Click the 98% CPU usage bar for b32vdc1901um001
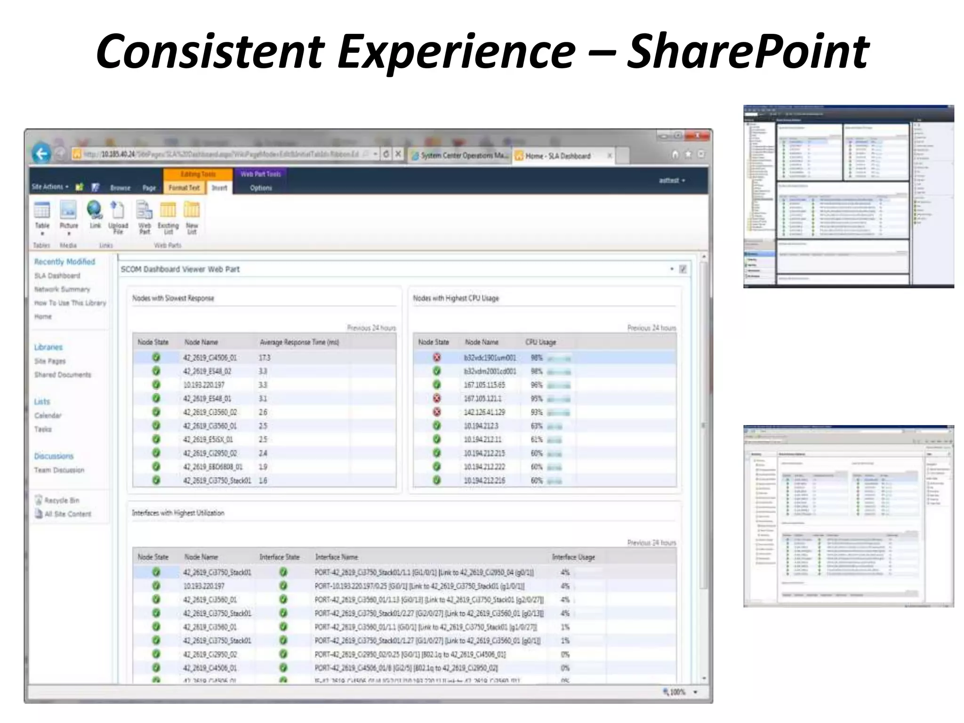Image resolution: width=964 pixels, height=723 pixels. pyautogui.click(x=559, y=358)
